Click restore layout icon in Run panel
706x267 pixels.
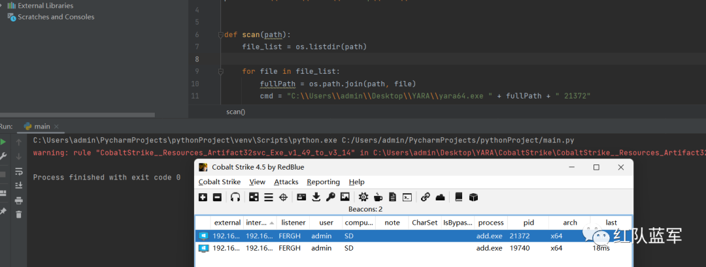click(3, 193)
